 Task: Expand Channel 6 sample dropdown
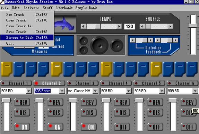coord(195,91)
